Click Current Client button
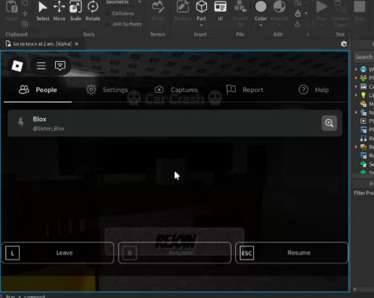Image resolution: width=374 pixels, height=298 pixels. pyautogui.click(x=340, y=14)
